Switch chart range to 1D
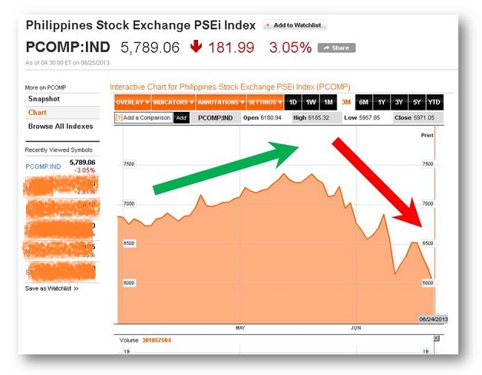This screenshot has width=482, height=375. click(293, 102)
